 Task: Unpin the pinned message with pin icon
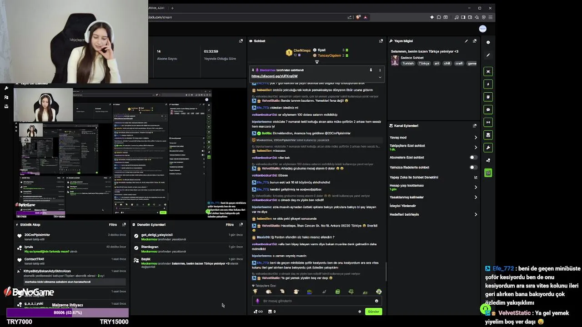tap(371, 70)
